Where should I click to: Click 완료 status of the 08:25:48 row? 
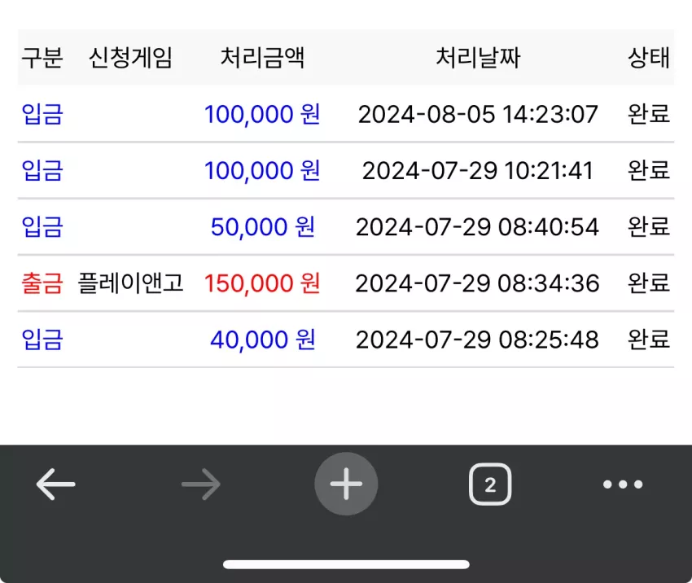click(649, 340)
